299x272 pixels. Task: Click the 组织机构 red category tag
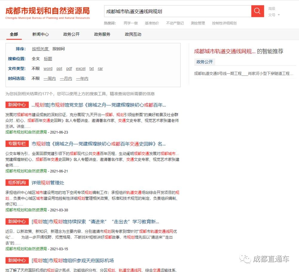tap(17, 183)
